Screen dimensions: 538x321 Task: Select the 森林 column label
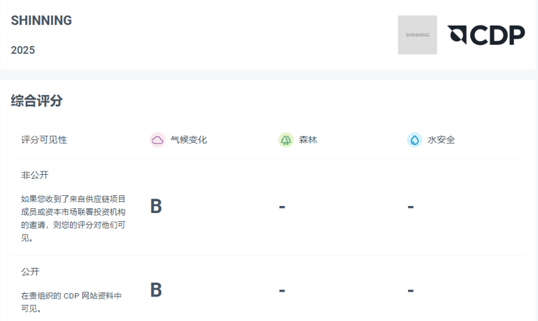pyautogui.click(x=308, y=140)
